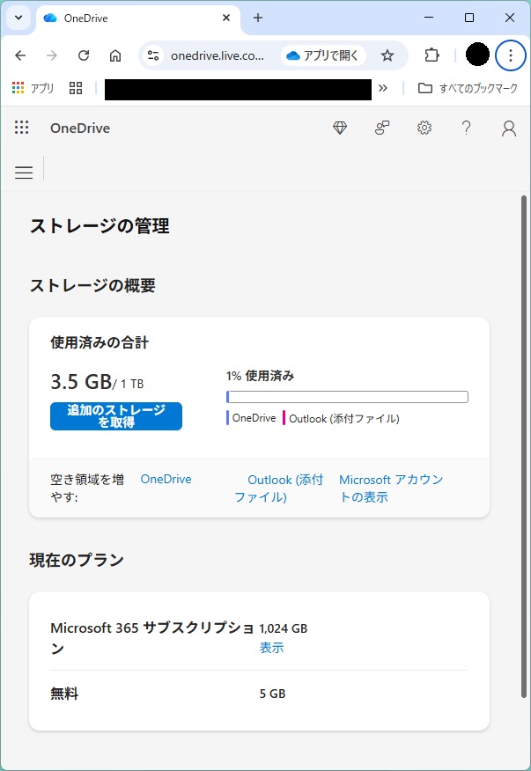The image size is (531, 771).
Task: Select the OneDrive browser tab
Action: tap(137, 18)
